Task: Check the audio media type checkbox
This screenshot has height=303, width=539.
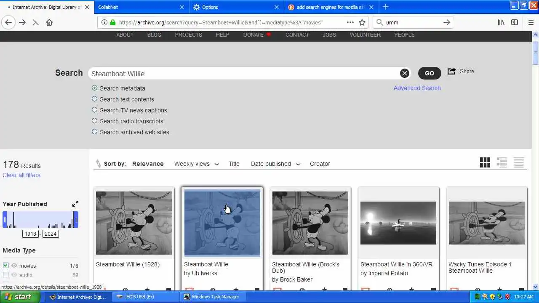Action: click(5, 275)
